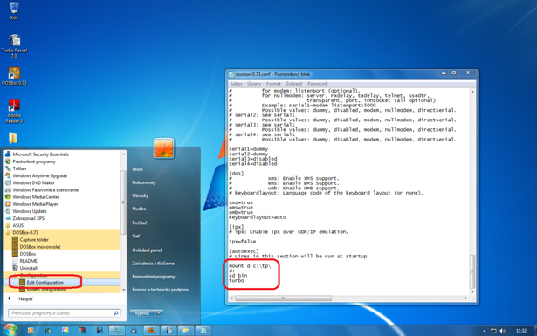537x336 pixels.
Task: Open Obrázky in Start menu
Action: (x=141, y=195)
